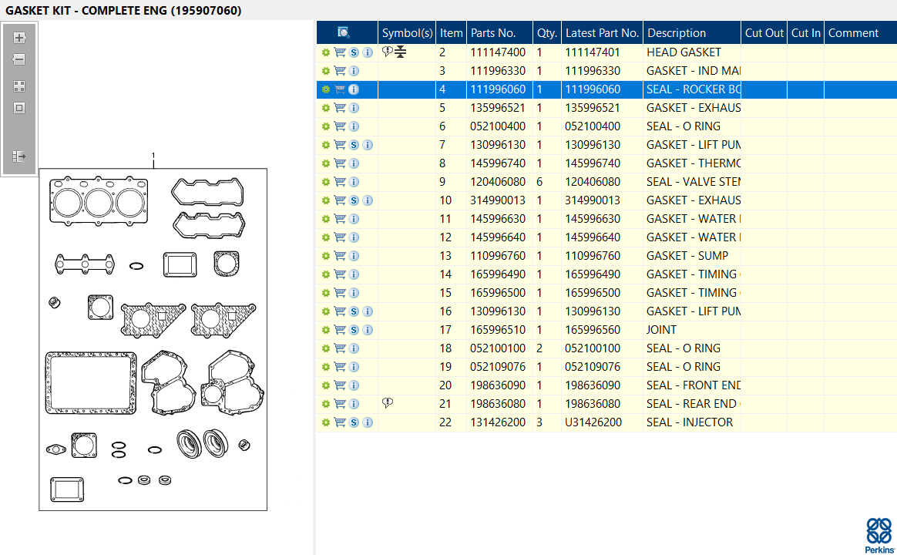
Task: Select part number 145996630 cell
Action: click(x=498, y=219)
